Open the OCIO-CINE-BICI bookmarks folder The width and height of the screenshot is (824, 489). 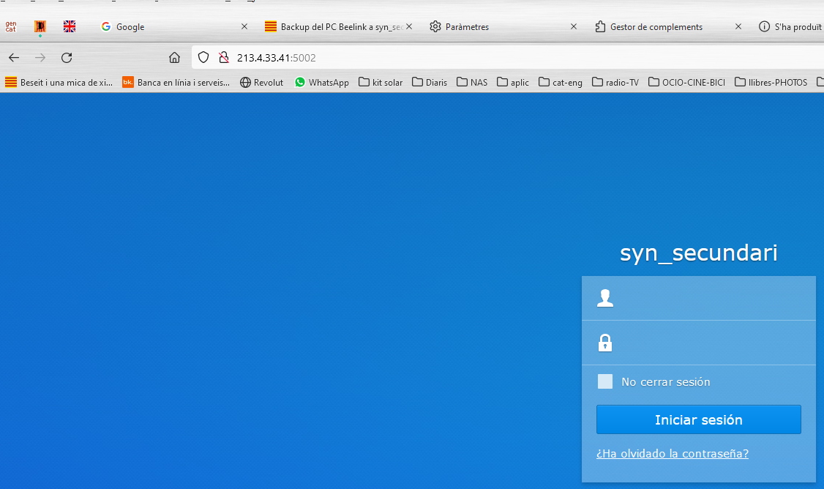pos(686,82)
